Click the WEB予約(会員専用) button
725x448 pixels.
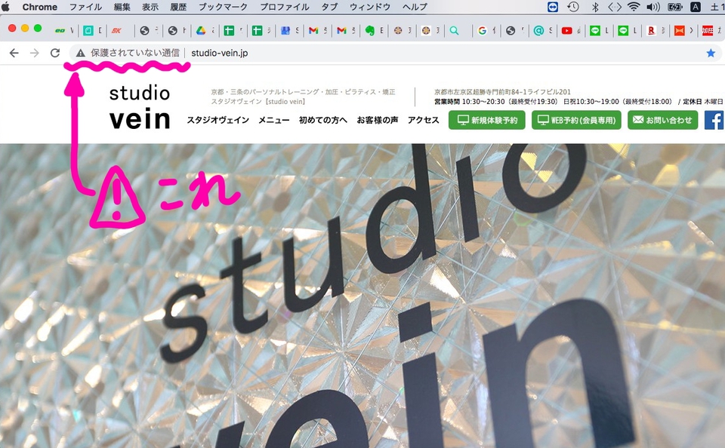point(576,120)
